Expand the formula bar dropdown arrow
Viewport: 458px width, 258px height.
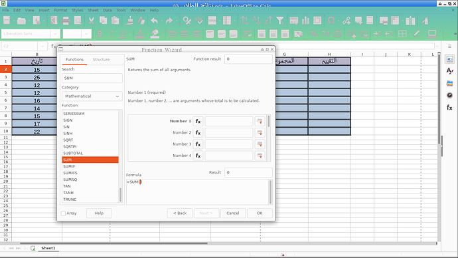click(437, 47)
